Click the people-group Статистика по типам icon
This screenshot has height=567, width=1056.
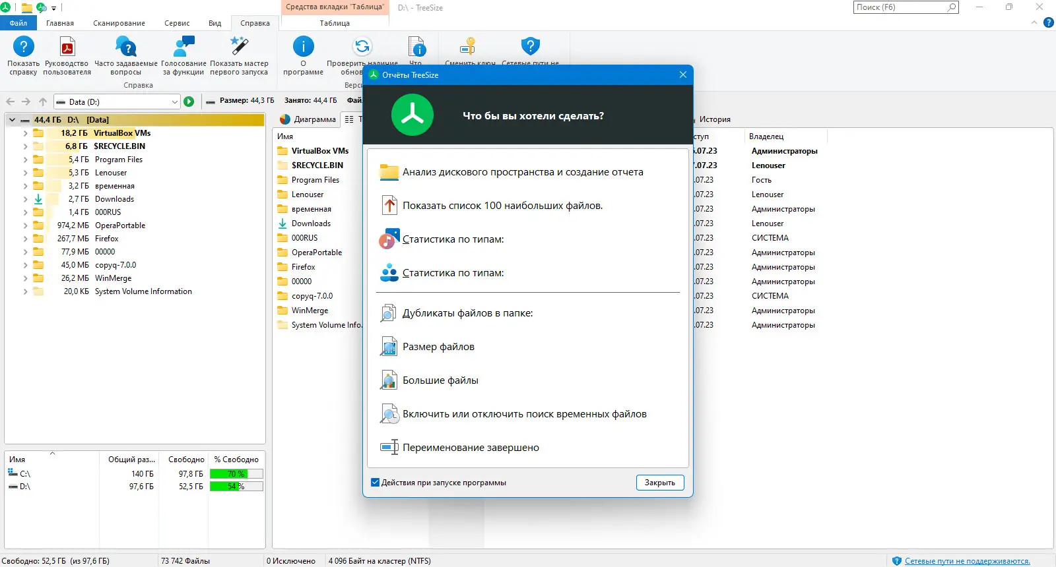click(389, 273)
